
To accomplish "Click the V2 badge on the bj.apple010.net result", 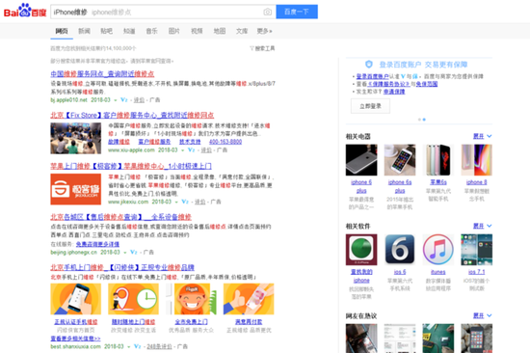I will (x=124, y=100).
